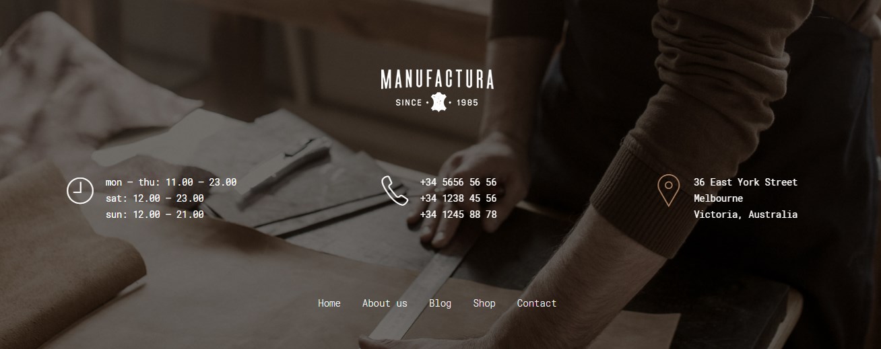This screenshot has height=349, width=881.
Task: Open the Shop menu item
Action: coord(484,303)
